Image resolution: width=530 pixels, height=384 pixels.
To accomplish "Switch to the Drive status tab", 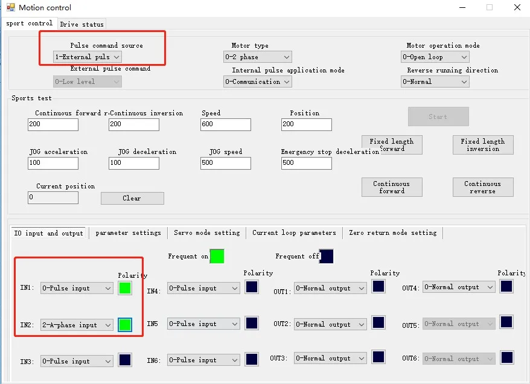I will [x=82, y=24].
